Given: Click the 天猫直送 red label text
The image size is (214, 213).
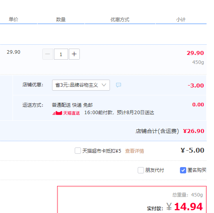Looking at the screenshot, I should coord(71,113).
